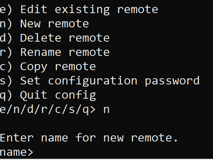Click the typed 'n' after the prompt
Viewport: 213px width, 160px height.
(x=106, y=110)
